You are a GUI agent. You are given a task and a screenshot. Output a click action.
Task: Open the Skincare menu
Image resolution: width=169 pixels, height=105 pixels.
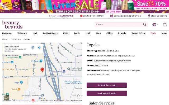pyautogui.click(x=22, y=33)
